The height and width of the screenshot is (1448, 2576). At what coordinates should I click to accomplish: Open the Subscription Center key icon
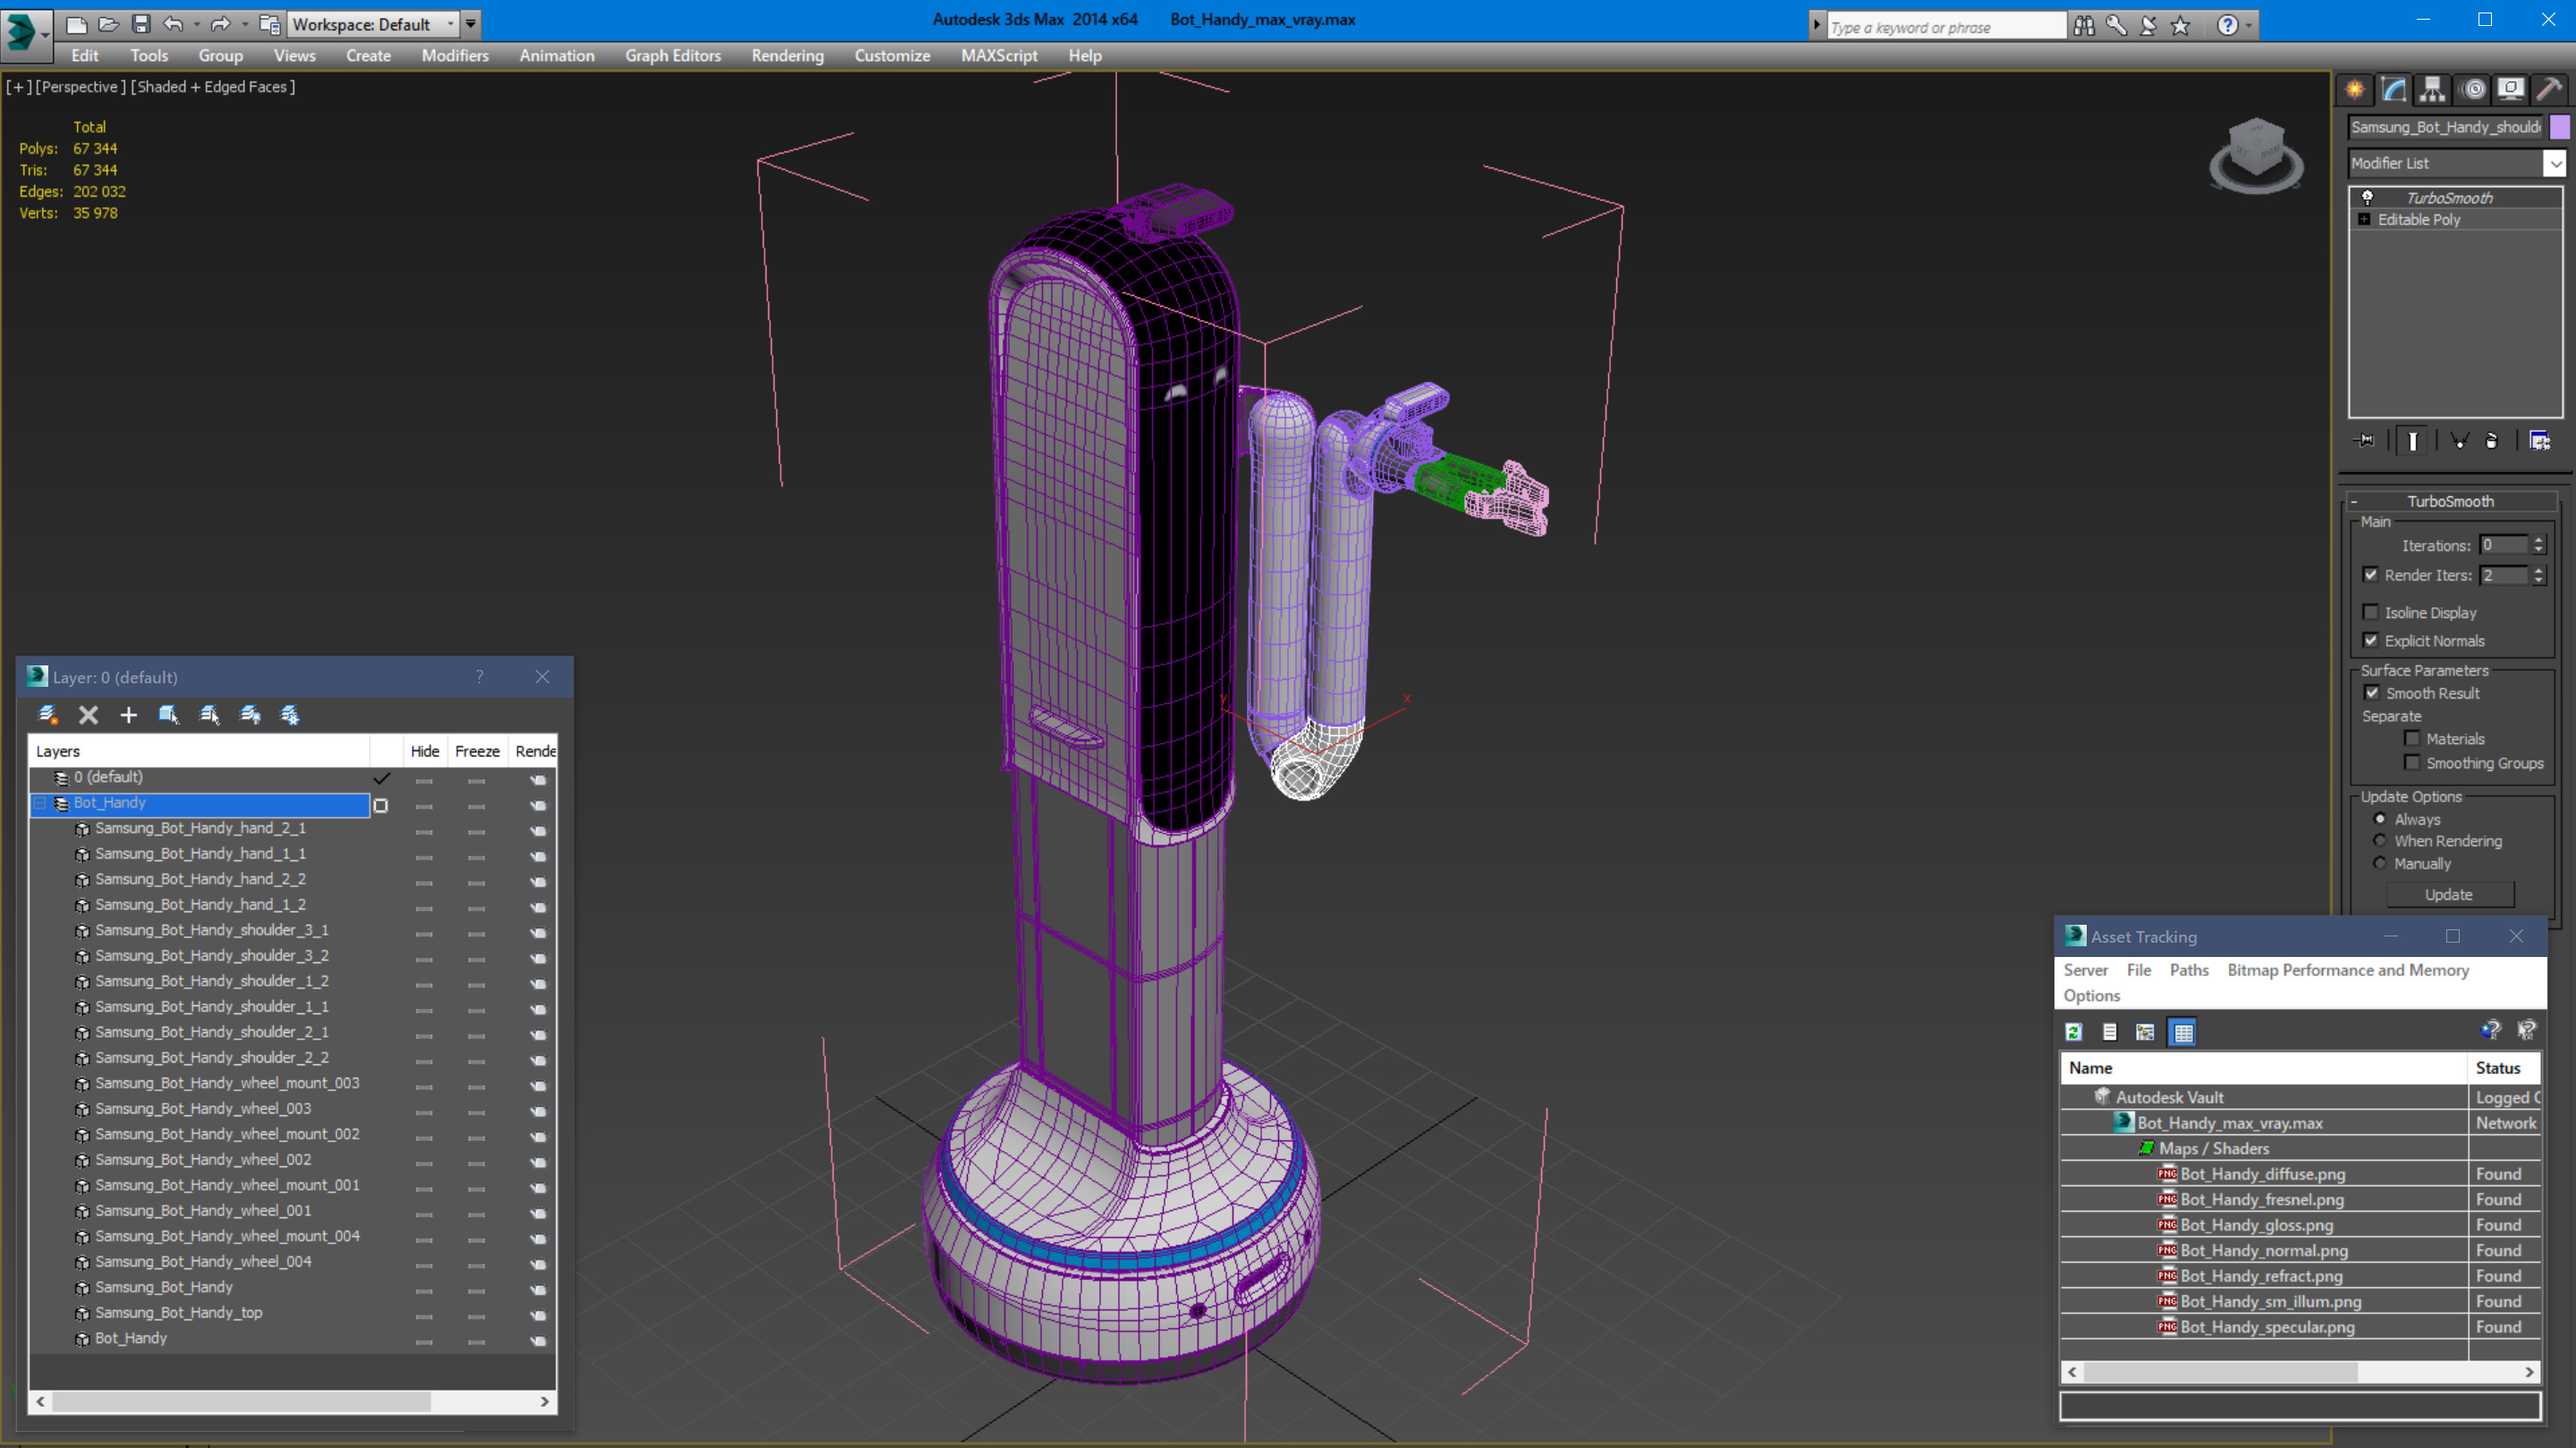[2116, 26]
